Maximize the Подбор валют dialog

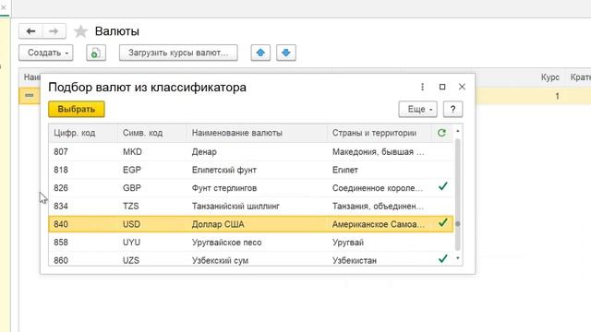[x=442, y=87]
